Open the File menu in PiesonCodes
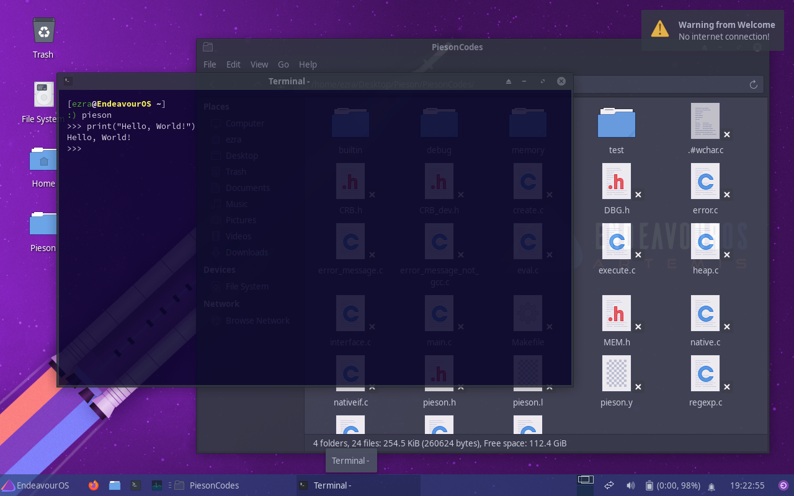 (x=210, y=64)
